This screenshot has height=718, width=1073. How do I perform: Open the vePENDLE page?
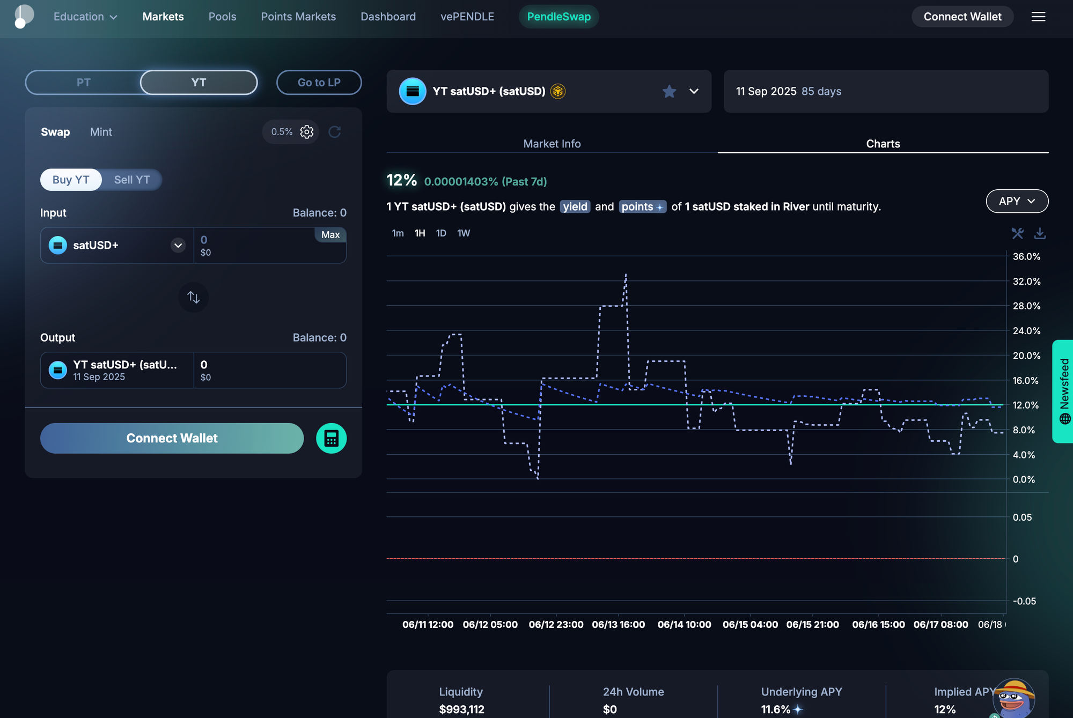click(467, 17)
